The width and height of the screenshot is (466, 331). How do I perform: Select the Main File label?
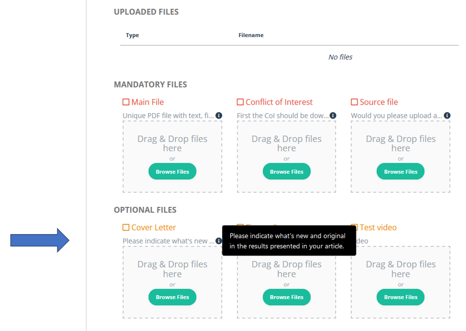point(148,102)
